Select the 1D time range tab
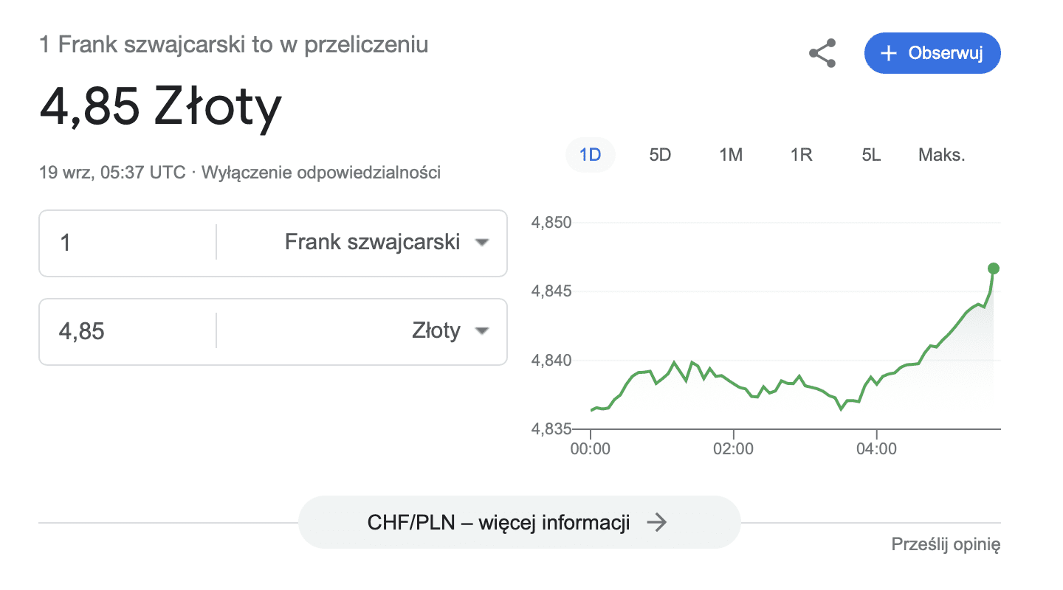Viewport: 1063px width, 590px height. [591, 155]
